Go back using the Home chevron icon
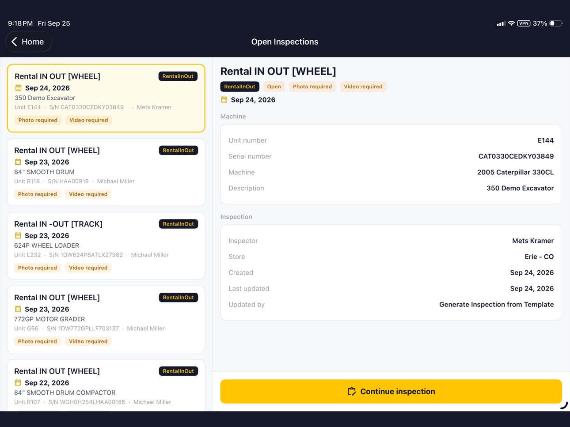This screenshot has width=570, height=427. pyautogui.click(x=14, y=42)
